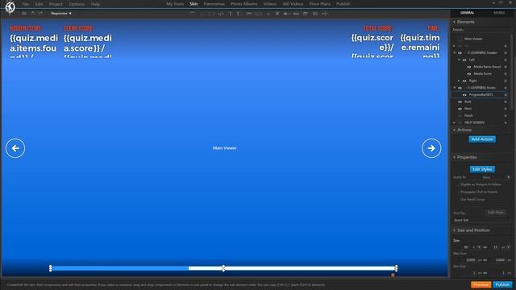Switch to the MOBILE properties tab
Image resolution: width=516 pixels, height=290 pixels.
click(x=499, y=13)
